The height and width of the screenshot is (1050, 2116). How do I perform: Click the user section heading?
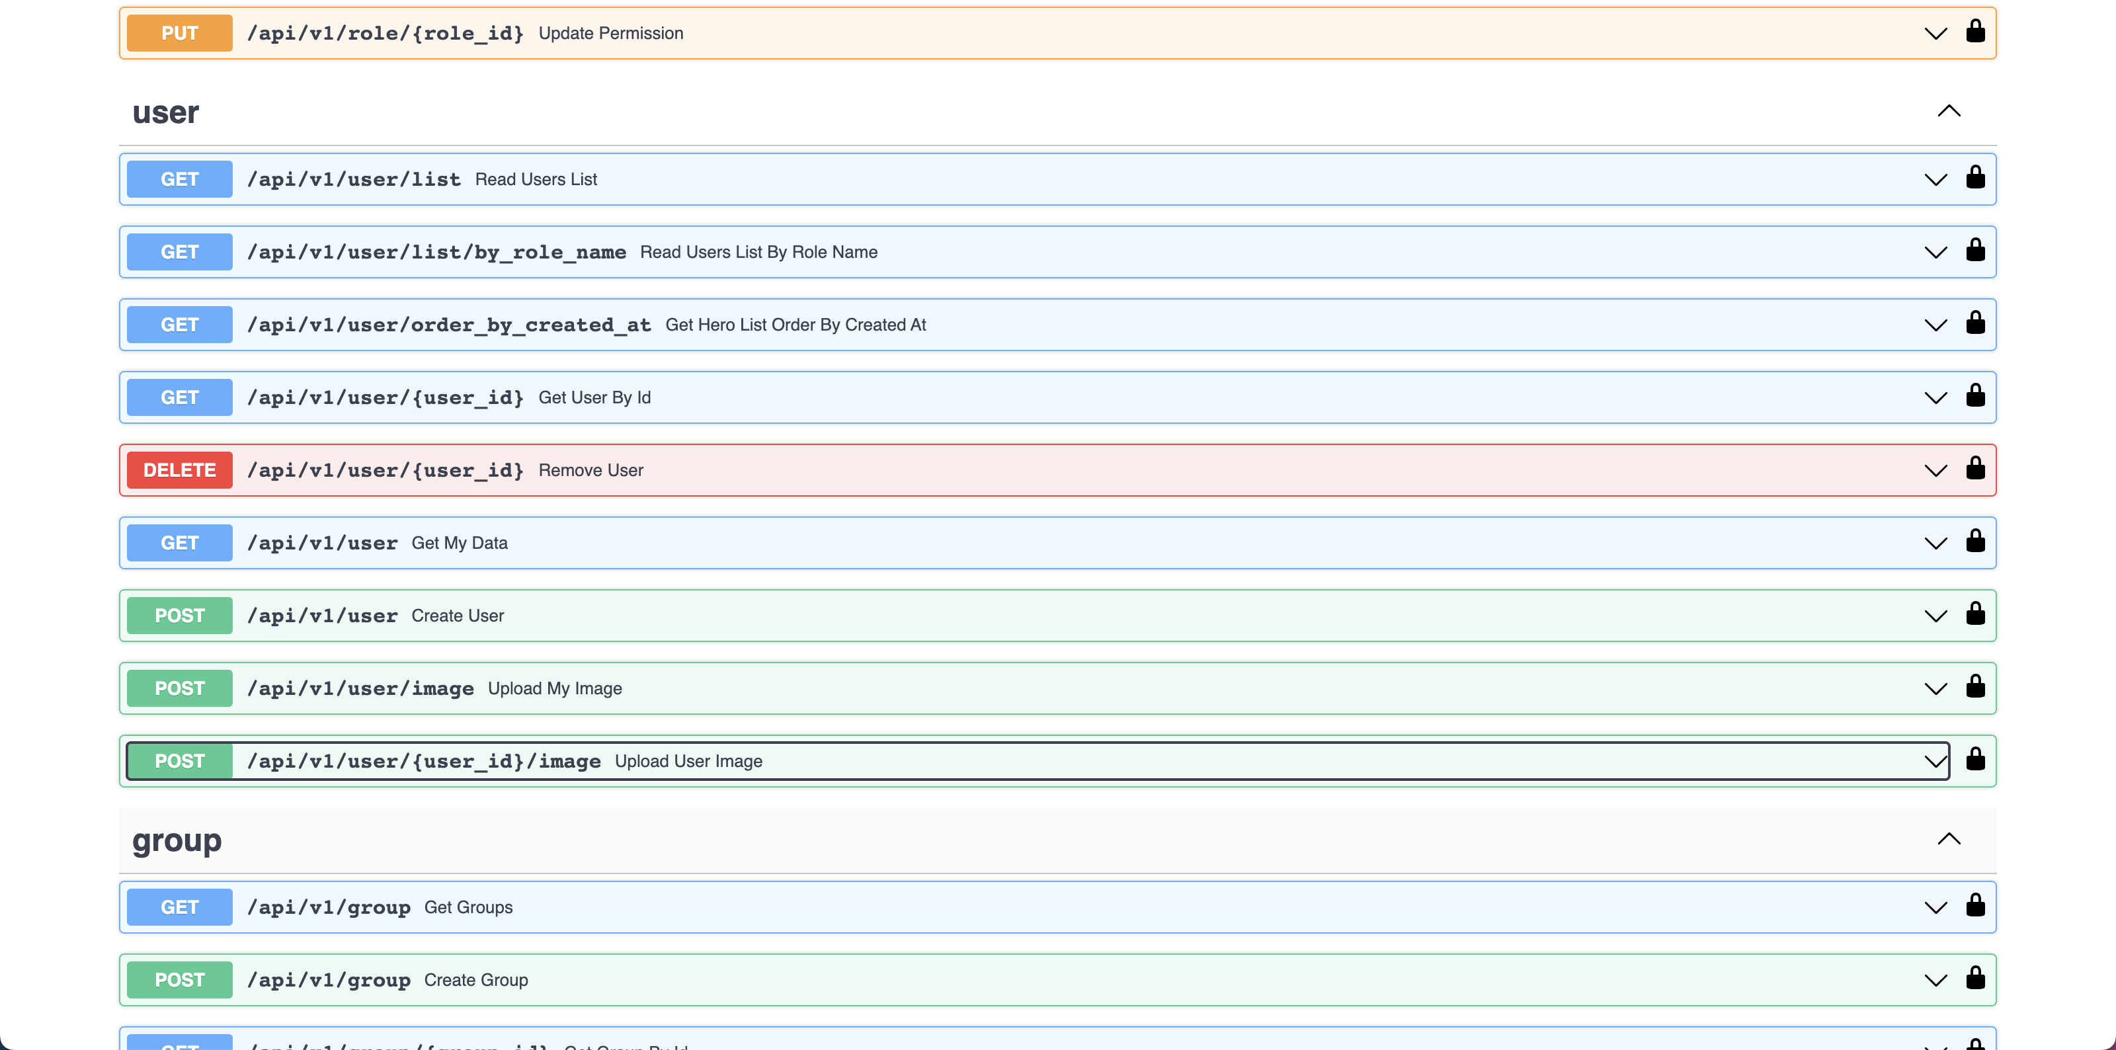point(165,112)
